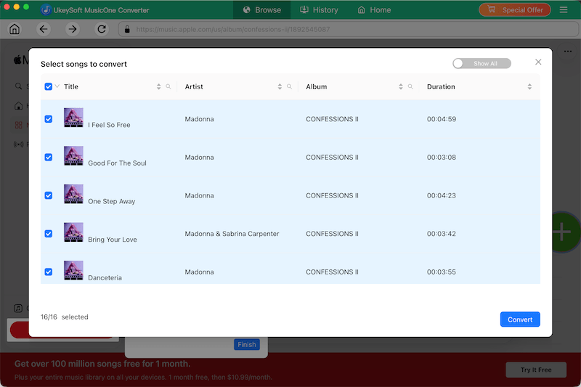
Task: Go back with the left arrow icon
Action: click(x=44, y=29)
